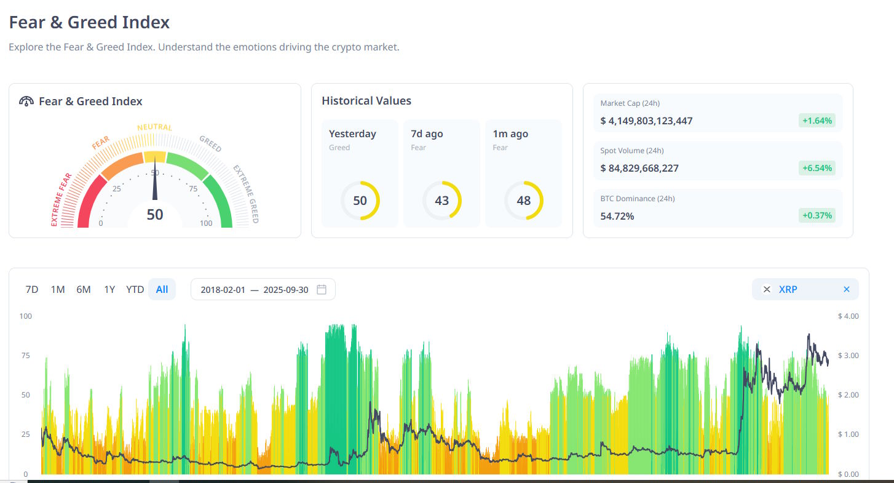Click the Spot Volume +6.54% badge
This screenshot has height=483, width=894.
817,168
